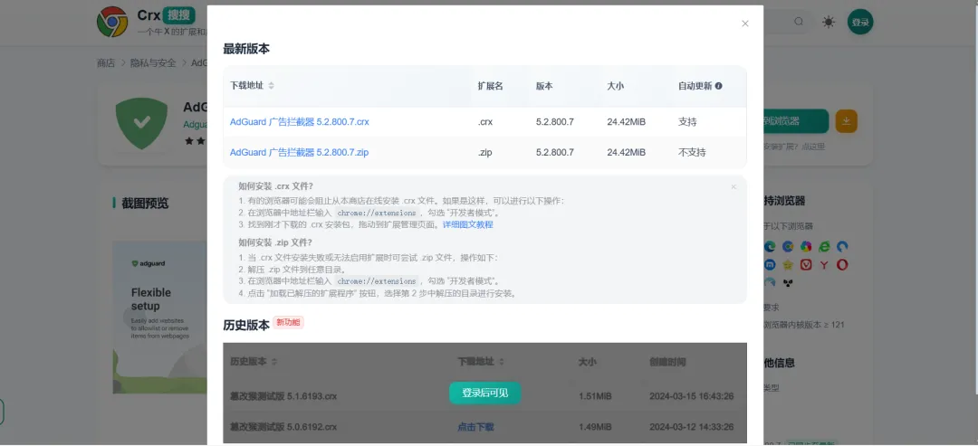Sort history table by 历史版本 column
Image resolution: width=978 pixels, height=446 pixels.
pos(274,361)
